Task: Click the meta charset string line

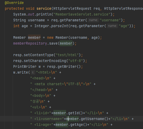Action: [x=61, y=84]
